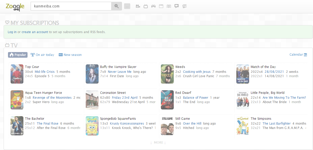The image size is (313, 150).
Task: Click the Weeds show title
Action: click(180, 67)
